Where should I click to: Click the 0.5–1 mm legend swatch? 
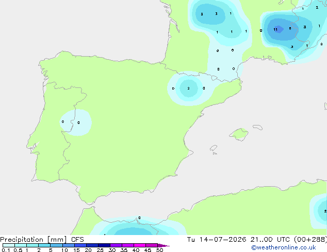[x=21, y=245]
